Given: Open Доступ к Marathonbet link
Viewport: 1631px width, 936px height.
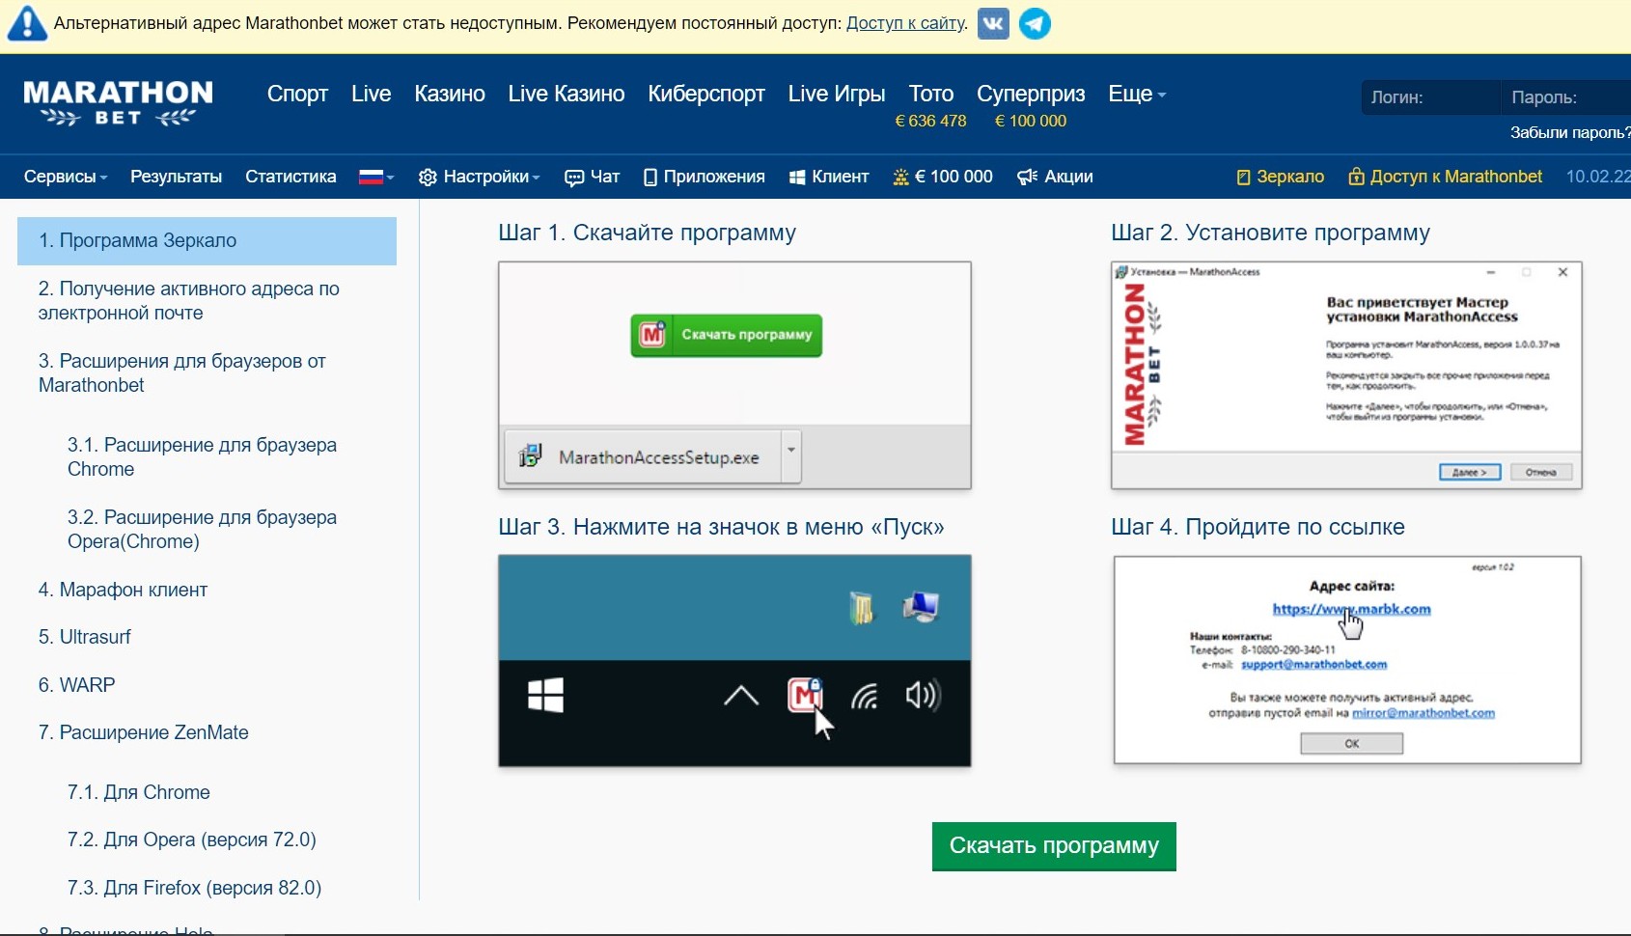Looking at the screenshot, I should tap(1446, 177).
